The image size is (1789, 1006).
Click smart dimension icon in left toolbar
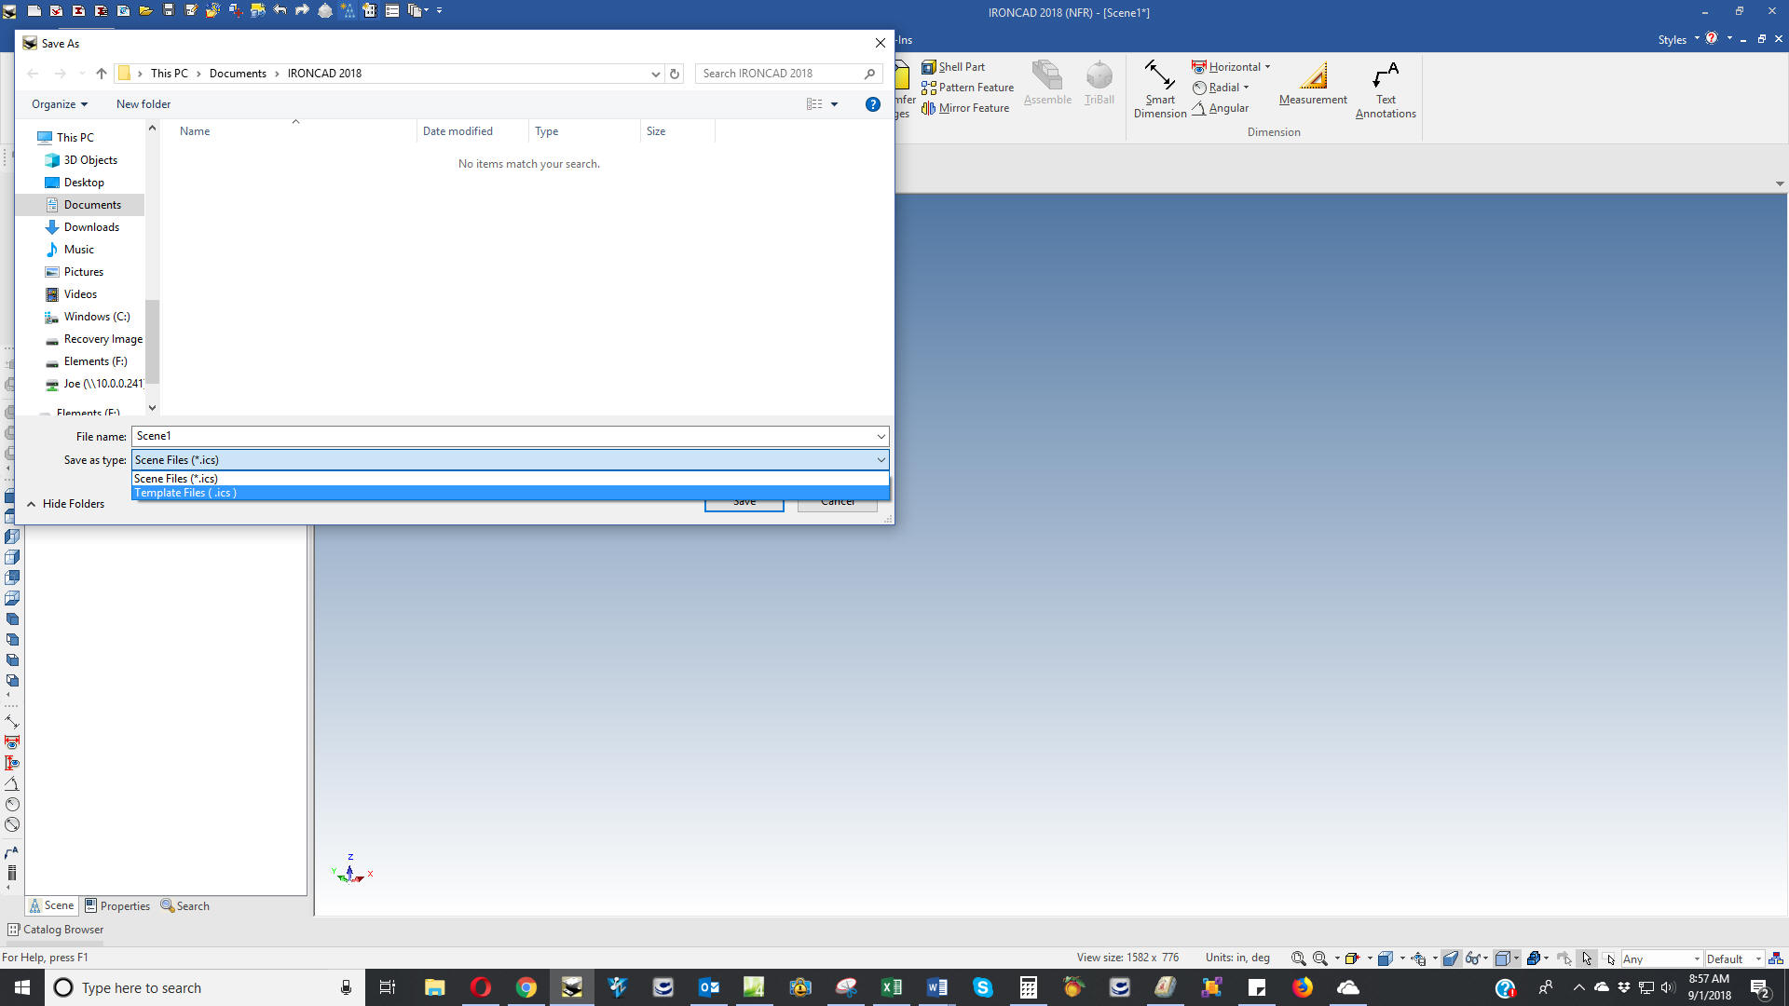point(12,721)
